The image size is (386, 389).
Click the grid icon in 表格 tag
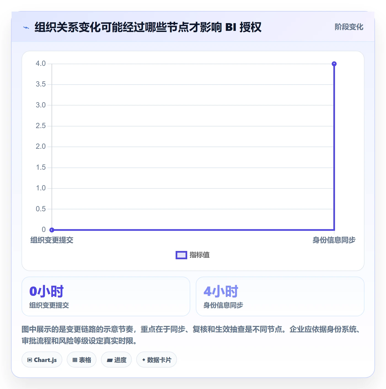click(75, 360)
